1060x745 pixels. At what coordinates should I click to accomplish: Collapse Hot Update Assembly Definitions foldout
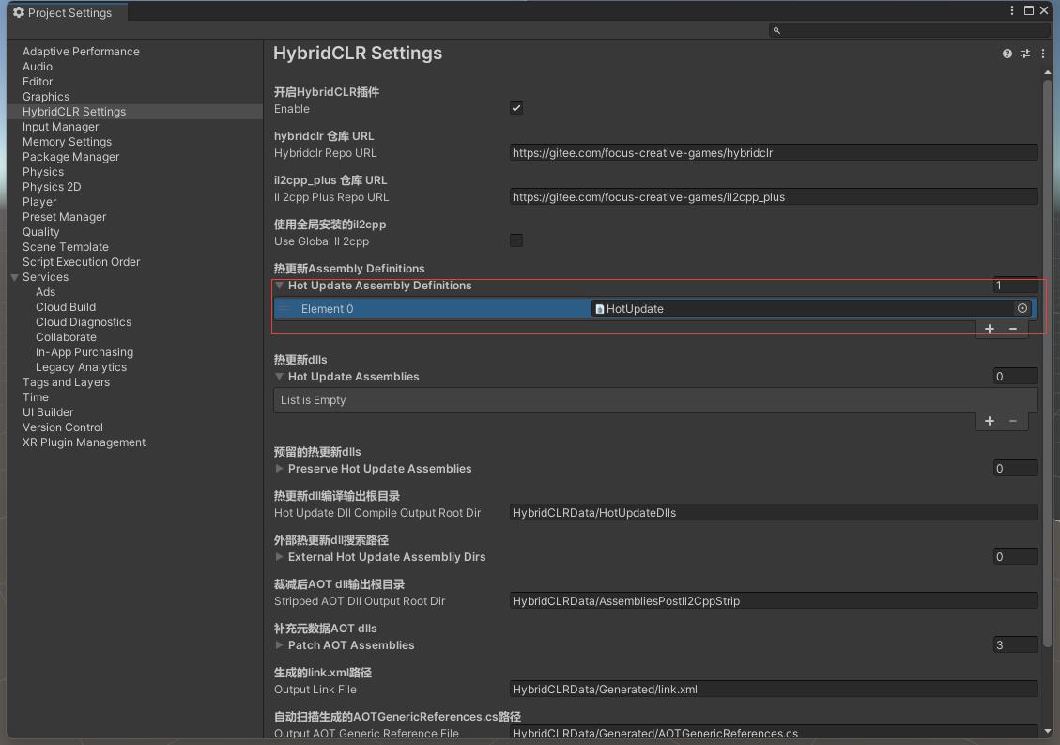[x=280, y=286]
